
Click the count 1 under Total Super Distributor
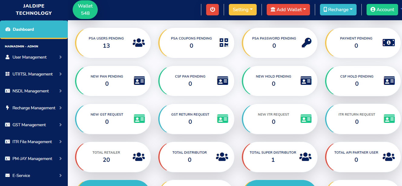click(273, 160)
